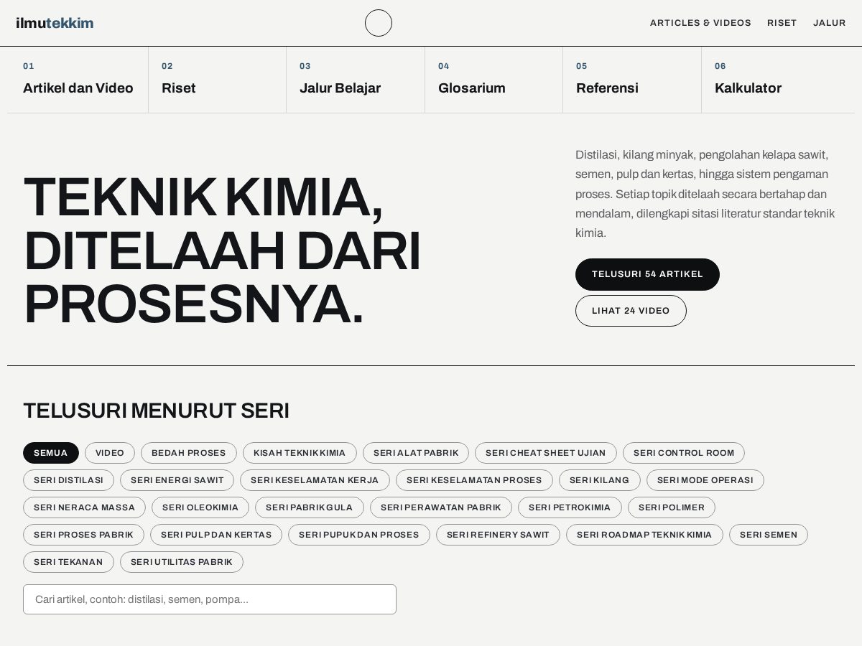Screen dimensions: 862x646
Task: Click Telusuri 54 Artikel button
Action: pyautogui.click(x=647, y=274)
